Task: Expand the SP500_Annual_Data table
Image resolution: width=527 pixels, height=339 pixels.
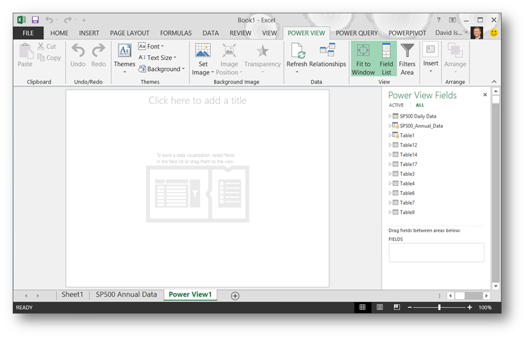Action: pos(390,126)
